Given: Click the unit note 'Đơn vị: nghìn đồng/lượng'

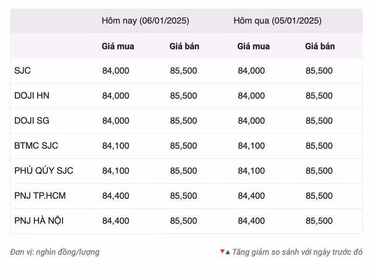Looking at the screenshot, I should [x=55, y=252].
